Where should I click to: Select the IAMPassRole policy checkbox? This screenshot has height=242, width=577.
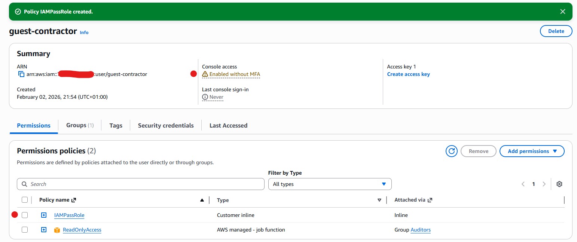25,215
